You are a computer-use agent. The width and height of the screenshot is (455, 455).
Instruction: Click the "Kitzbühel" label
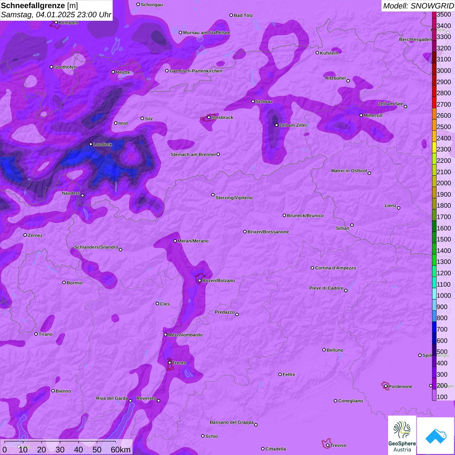(335, 78)
